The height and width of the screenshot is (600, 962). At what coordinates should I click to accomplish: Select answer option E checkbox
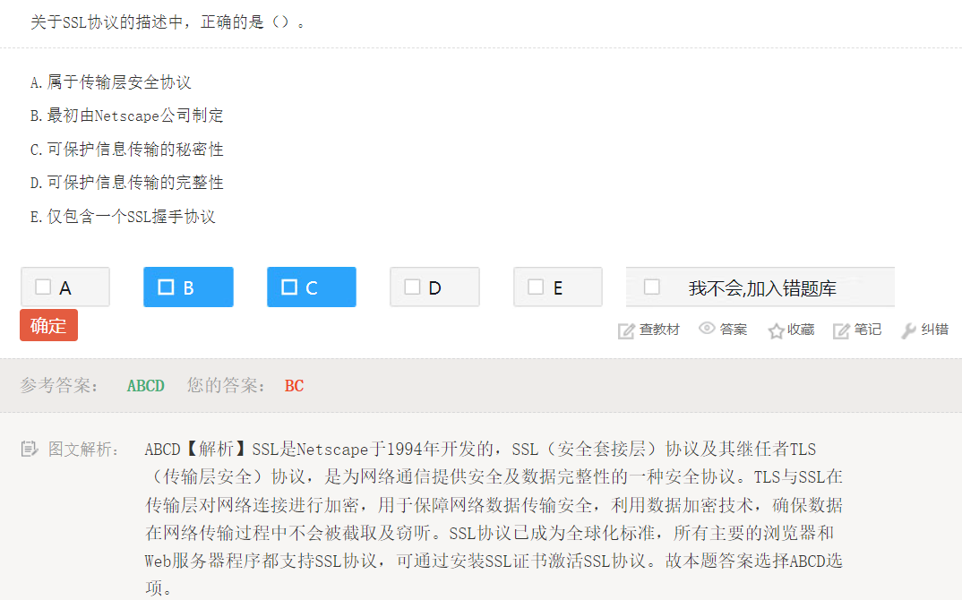point(536,287)
